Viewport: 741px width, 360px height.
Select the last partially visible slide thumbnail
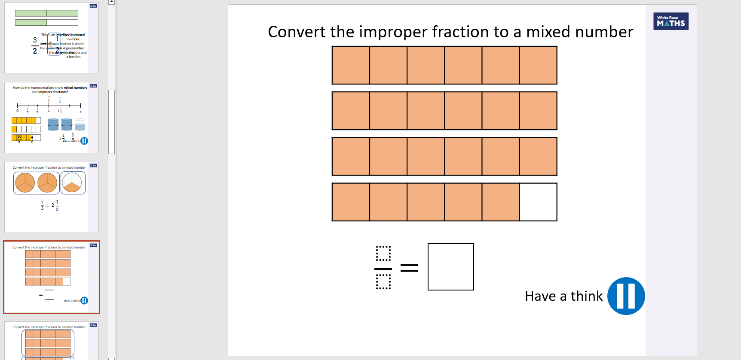pos(51,341)
